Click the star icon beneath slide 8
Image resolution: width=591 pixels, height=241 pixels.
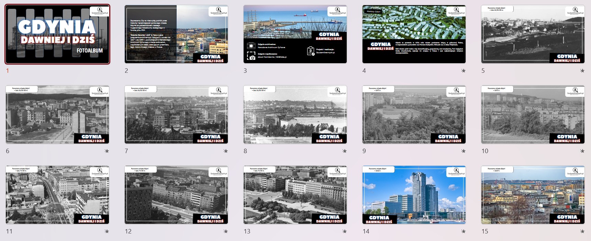[x=345, y=151]
